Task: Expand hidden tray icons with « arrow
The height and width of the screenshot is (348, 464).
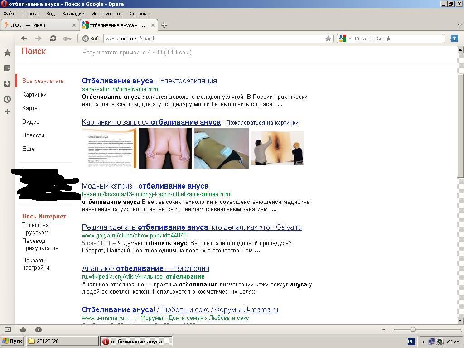Action: [424, 342]
